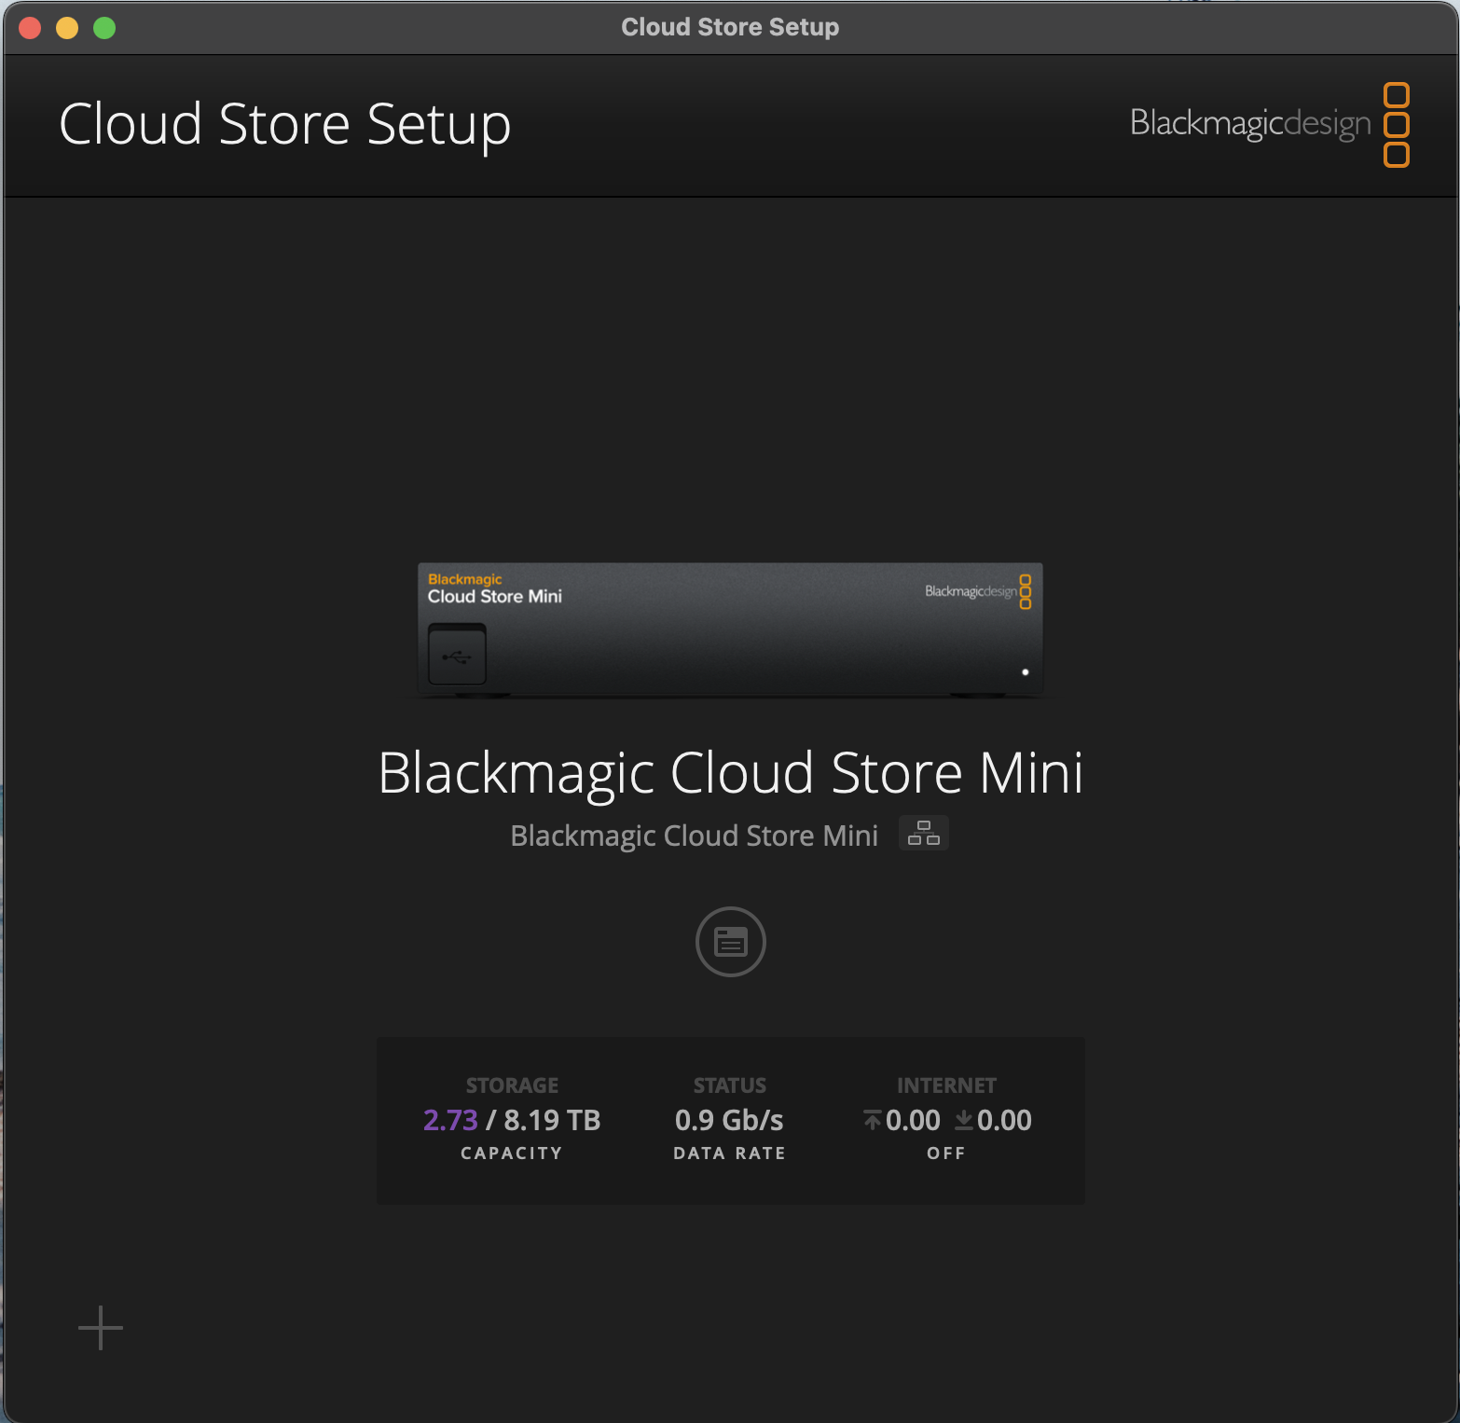
Task: Click the CAPACITY label
Action: pyautogui.click(x=512, y=1154)
